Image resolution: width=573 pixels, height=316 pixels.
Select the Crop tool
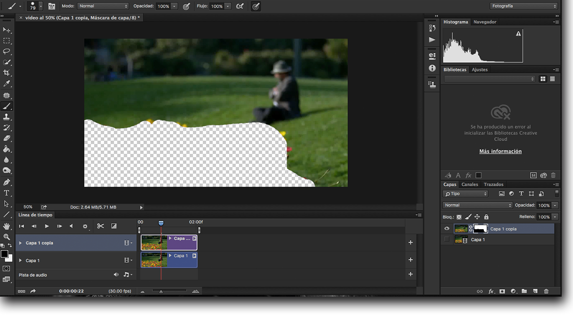coord(7,73)
